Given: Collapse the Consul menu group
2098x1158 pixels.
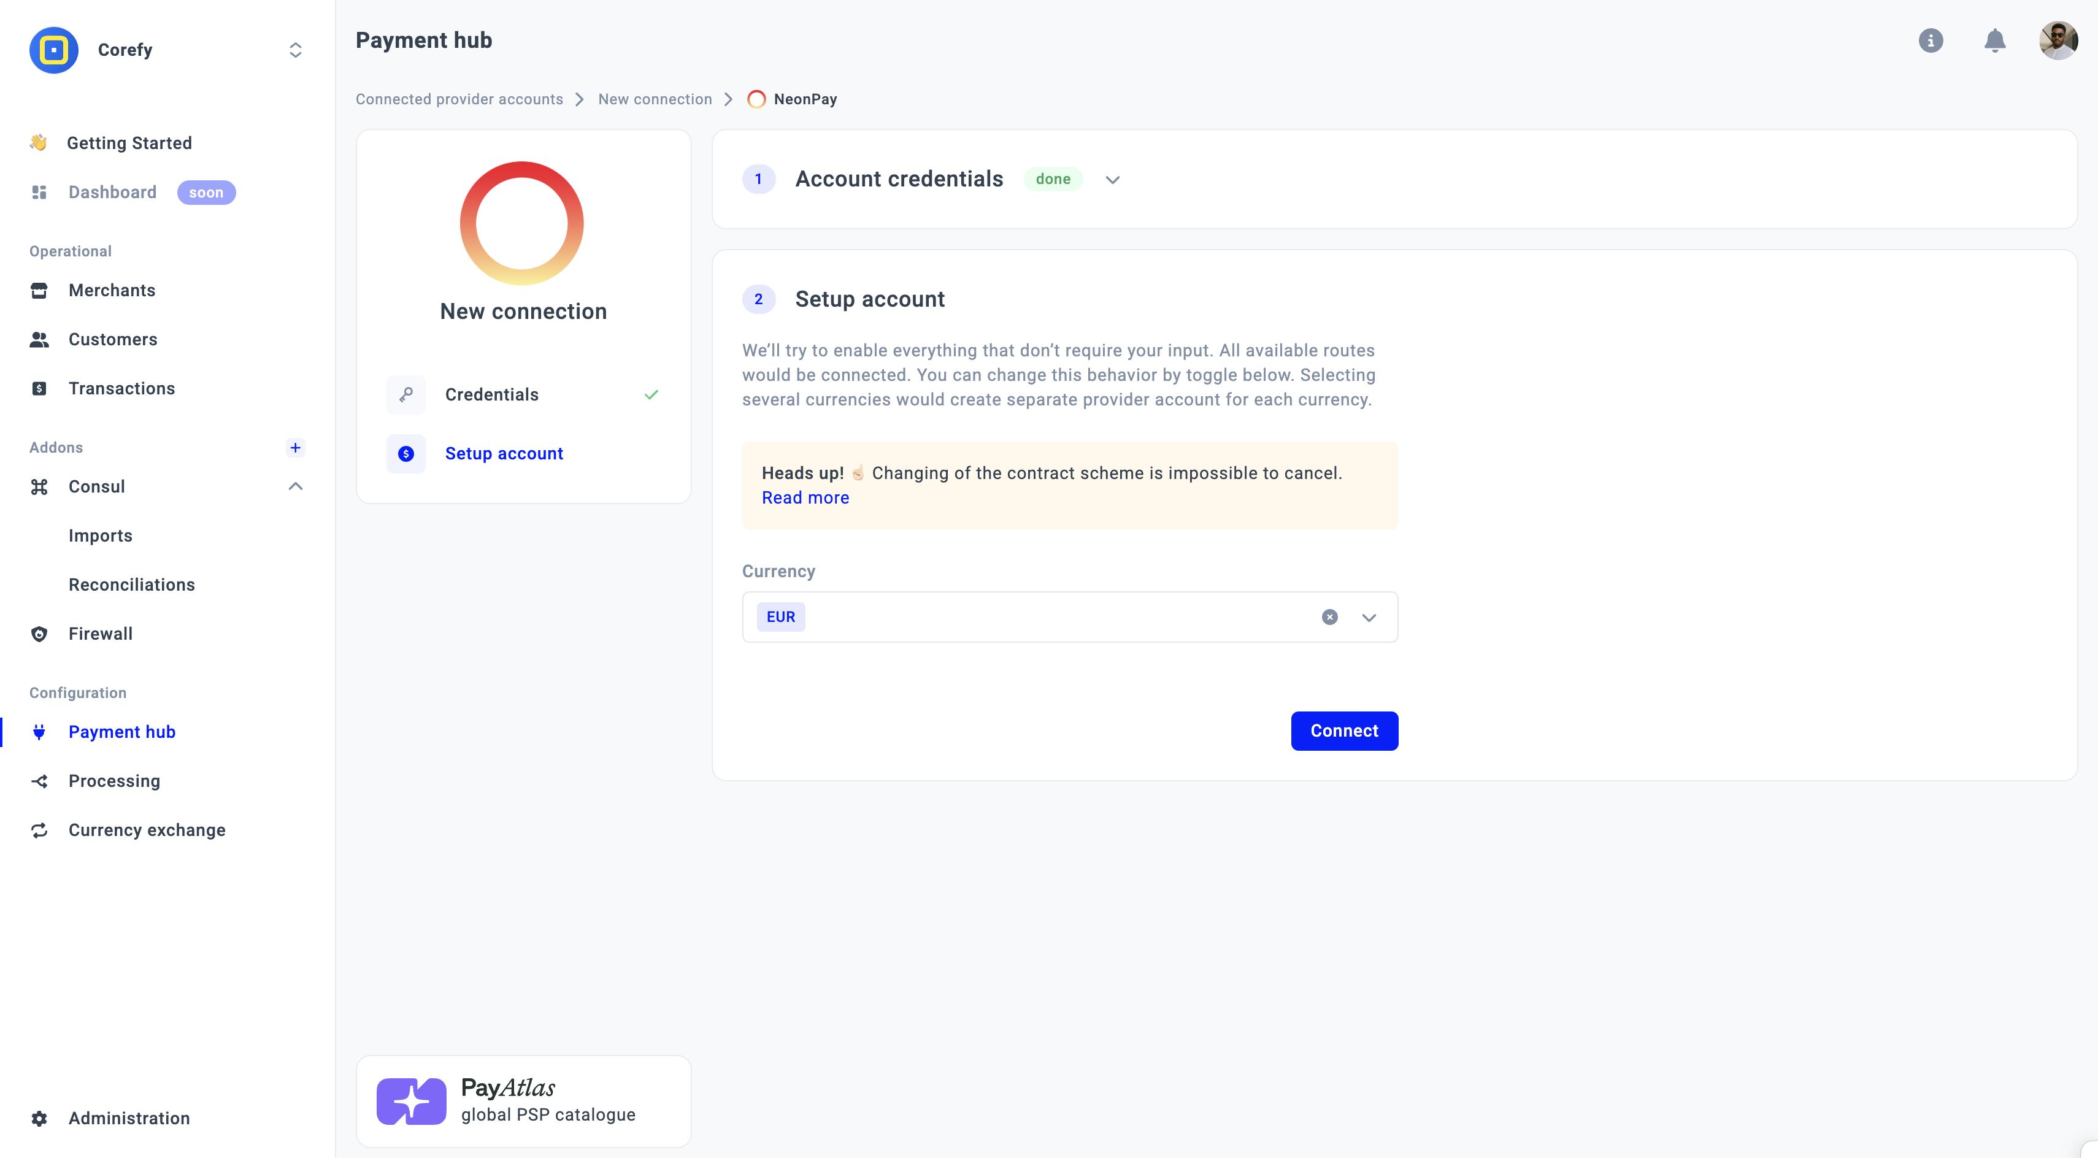Looking at the screenshot, I should point(296,486).
